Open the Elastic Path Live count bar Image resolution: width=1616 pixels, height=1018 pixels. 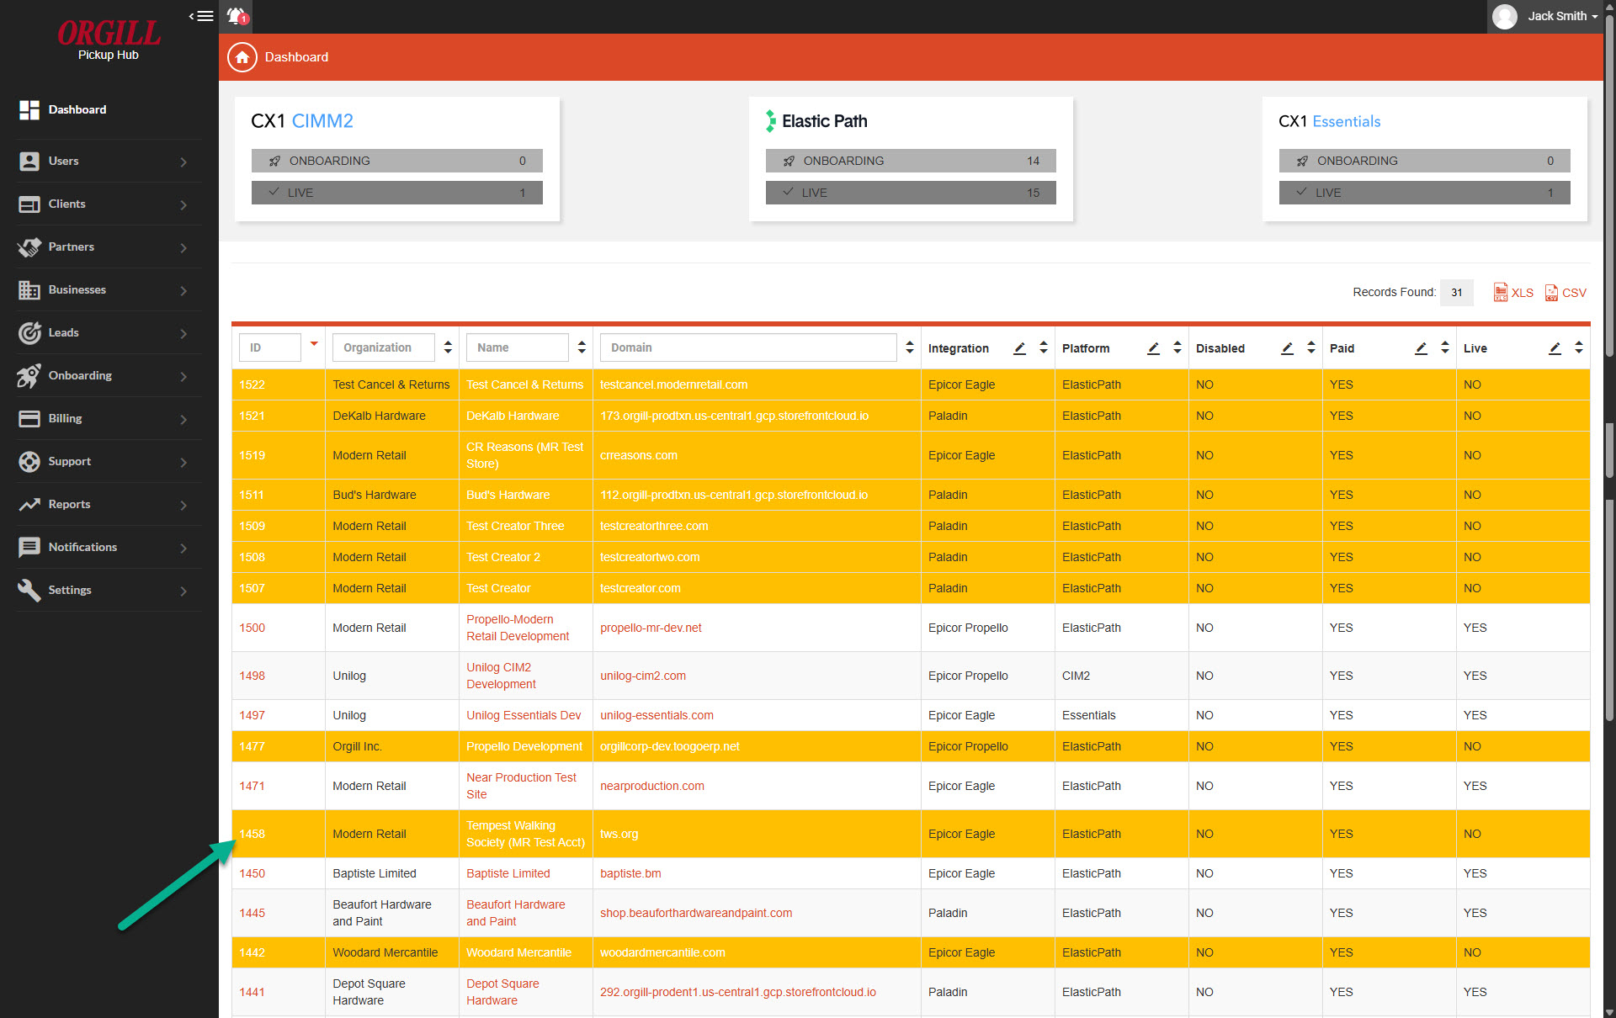point(911,193)
